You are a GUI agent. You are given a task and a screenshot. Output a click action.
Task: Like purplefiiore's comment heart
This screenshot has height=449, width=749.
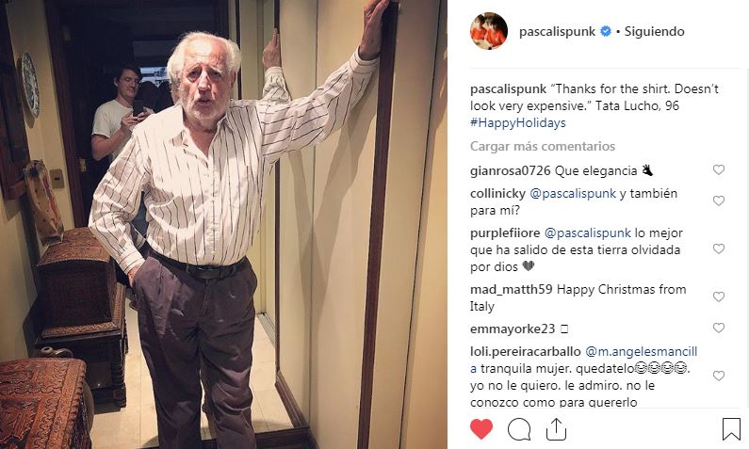point(719,249)
